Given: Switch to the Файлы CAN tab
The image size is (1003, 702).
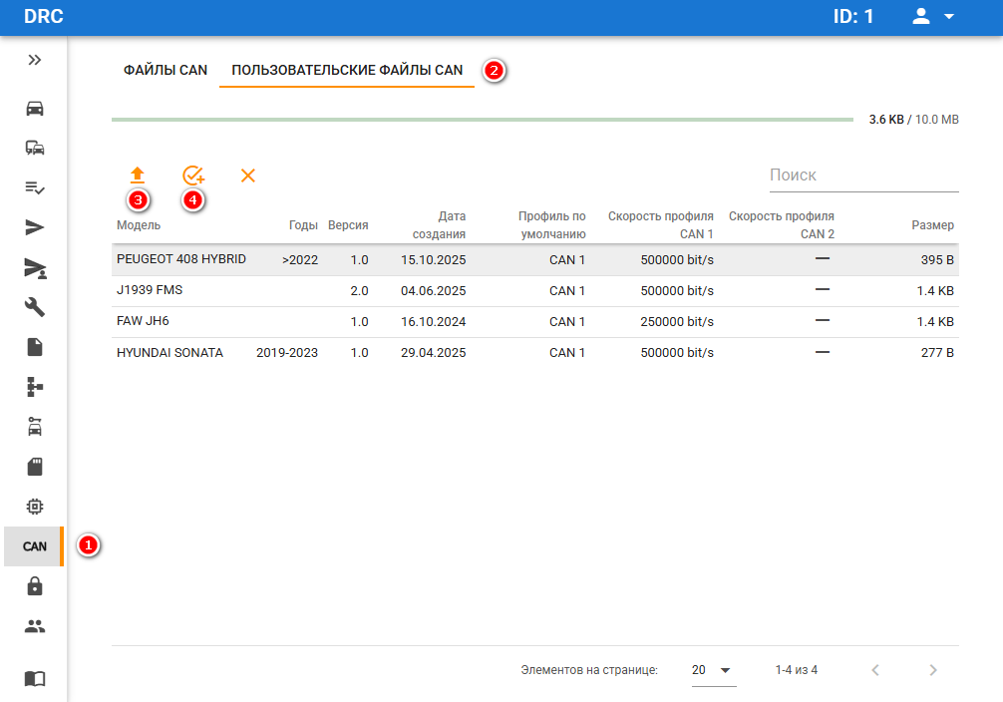Looking at the screenshot, I should [166, 70].
